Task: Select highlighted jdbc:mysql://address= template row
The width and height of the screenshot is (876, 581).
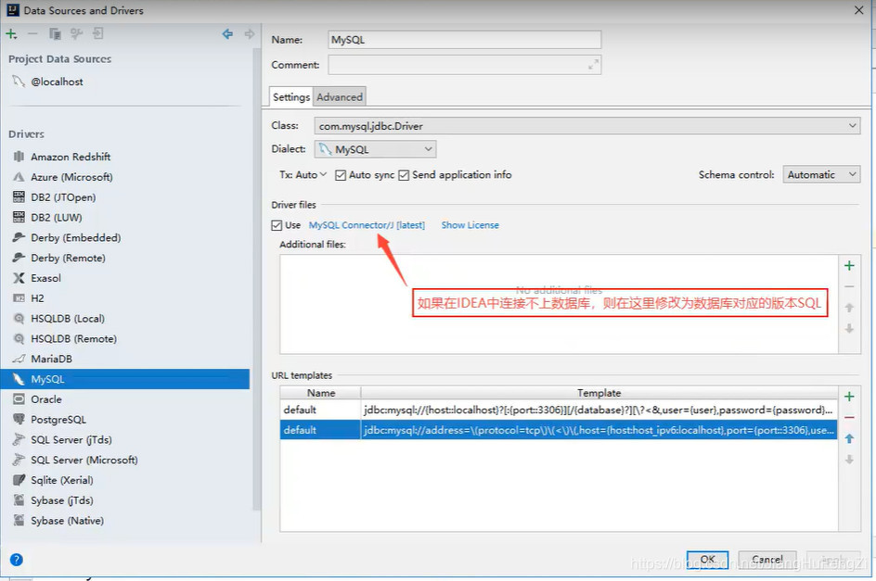Action: pos(559,430)
